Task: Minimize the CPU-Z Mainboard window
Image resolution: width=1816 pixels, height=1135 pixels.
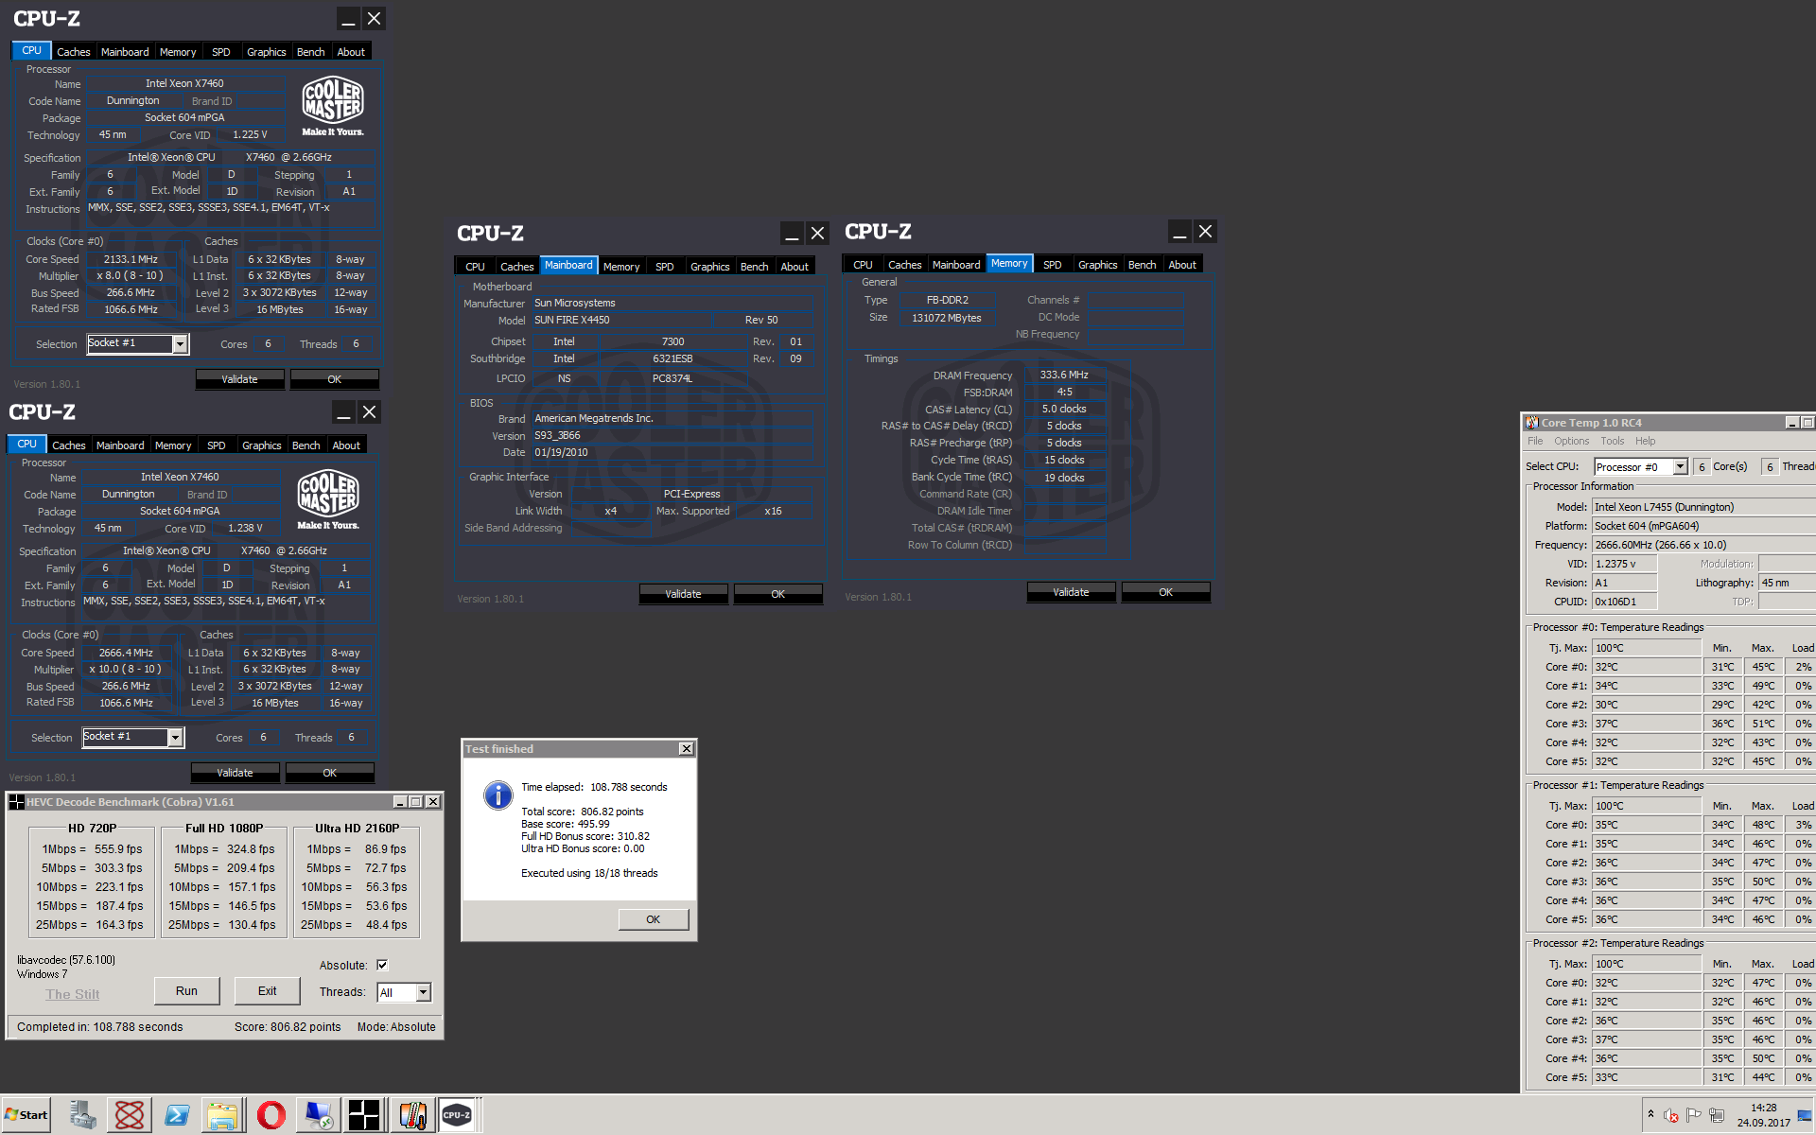Action: tap(793, 233)
